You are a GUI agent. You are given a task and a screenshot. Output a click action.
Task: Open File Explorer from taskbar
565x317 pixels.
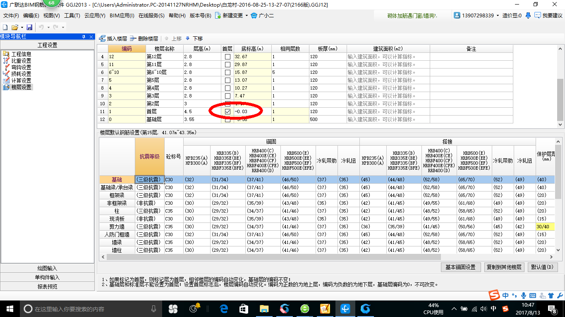coord(263,308)
